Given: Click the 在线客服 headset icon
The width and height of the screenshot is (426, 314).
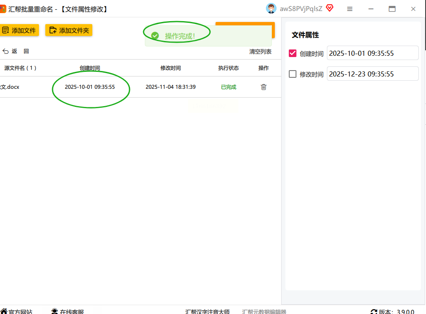Looking at the screenshot, I should [55, 311].
